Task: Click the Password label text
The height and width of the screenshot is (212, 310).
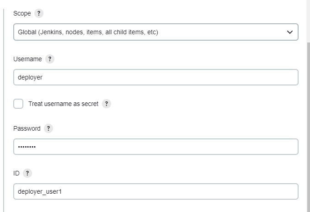Action: [x=27, y=128]
